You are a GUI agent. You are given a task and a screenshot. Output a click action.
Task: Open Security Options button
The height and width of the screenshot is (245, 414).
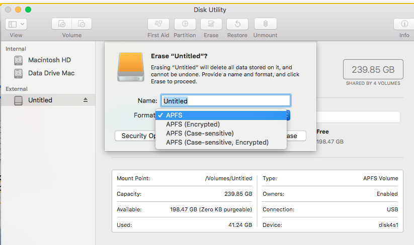[x=135, y=136]
